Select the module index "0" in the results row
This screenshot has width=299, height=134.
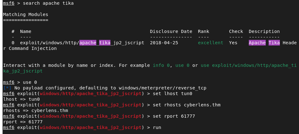(13, 43)
